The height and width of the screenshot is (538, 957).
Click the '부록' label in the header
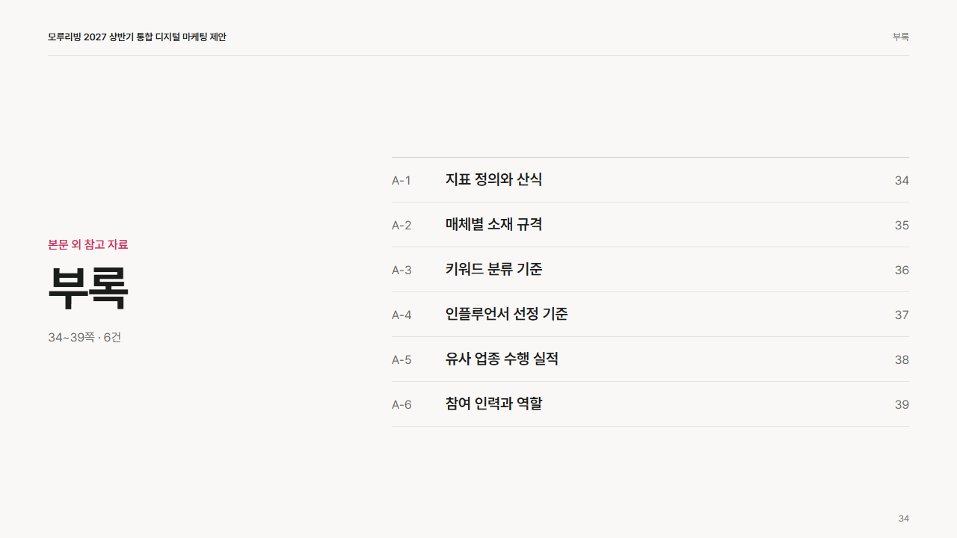point(901,37)
